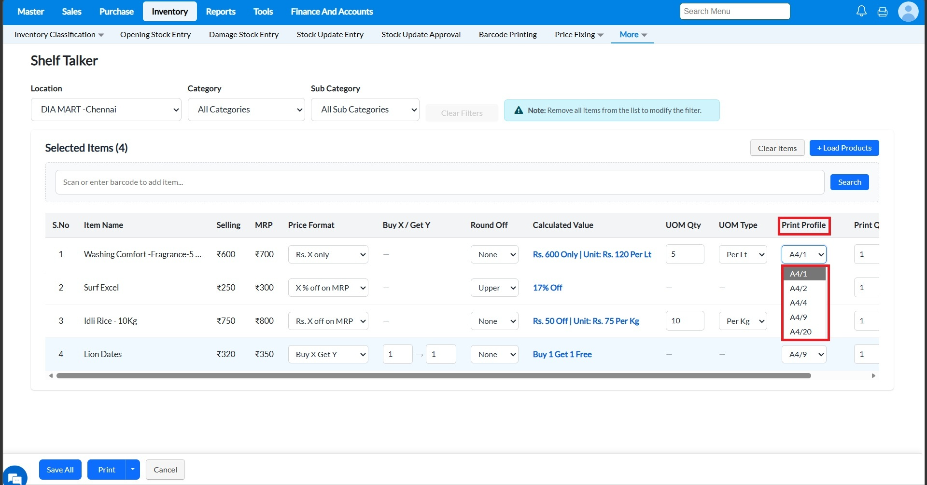Image resolution: width=927 pixels, height=485 pixels.
Task: Focus the barcode scan input field
Action: point(439,182)
